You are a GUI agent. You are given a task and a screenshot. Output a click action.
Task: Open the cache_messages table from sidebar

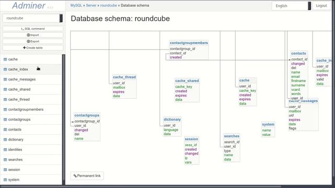pos(22,79)
